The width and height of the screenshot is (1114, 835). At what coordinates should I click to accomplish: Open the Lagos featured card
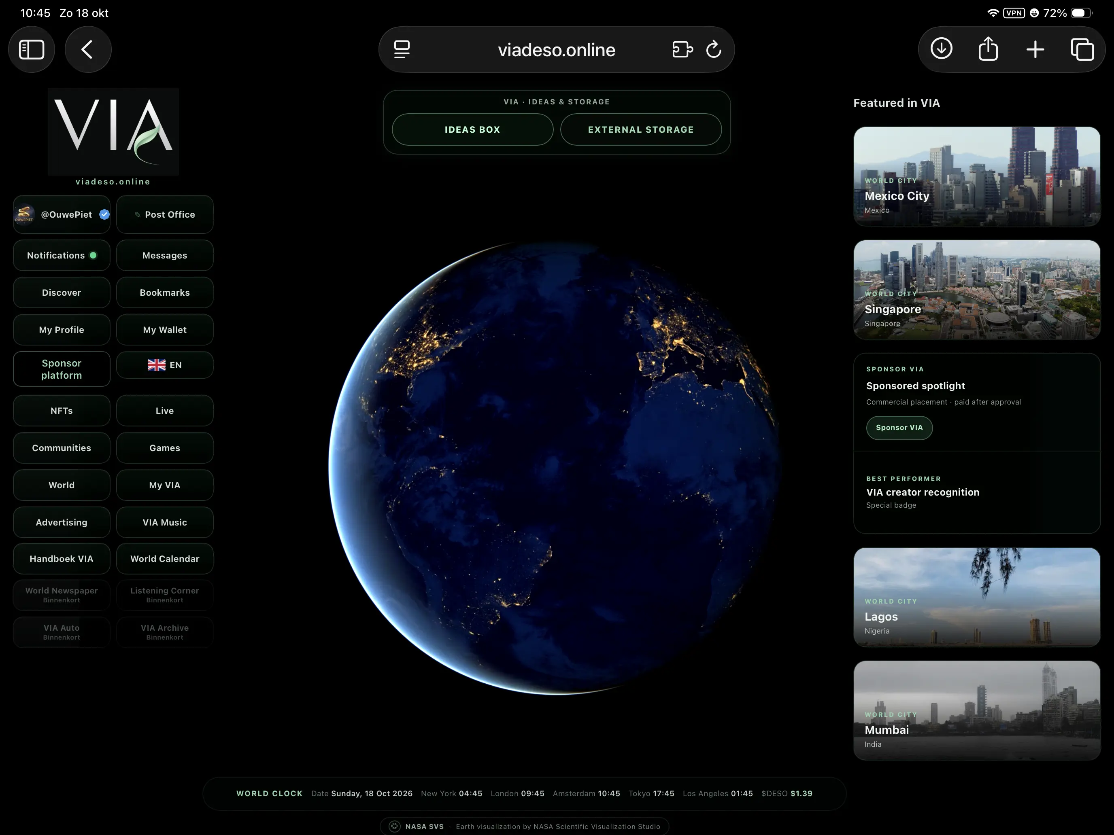click(976, 597)
